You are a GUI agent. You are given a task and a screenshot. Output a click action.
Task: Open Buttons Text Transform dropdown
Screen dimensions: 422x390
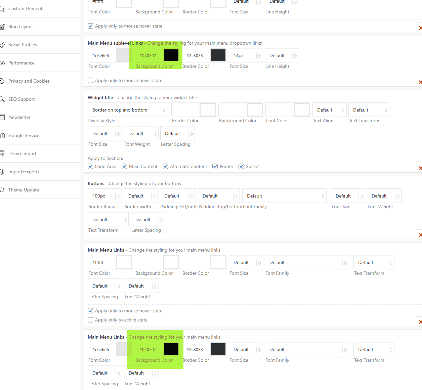(108, 219)
